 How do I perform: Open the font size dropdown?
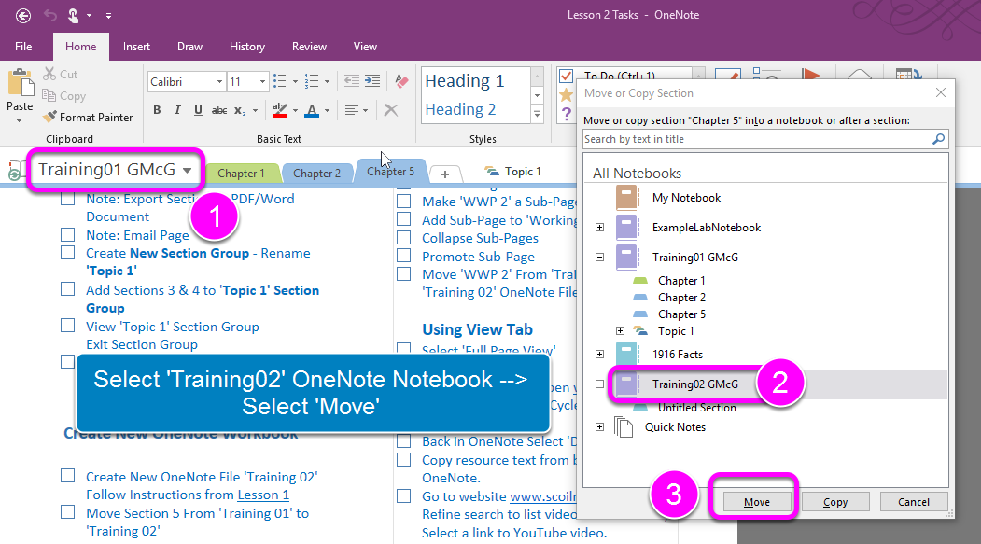coord(263,82)
